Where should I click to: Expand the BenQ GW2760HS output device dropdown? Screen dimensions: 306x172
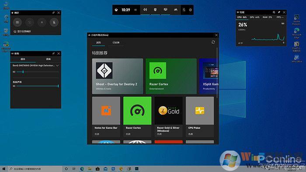[57, 65]
